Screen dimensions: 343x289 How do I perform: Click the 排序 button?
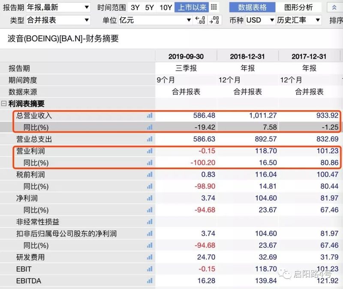[x=336, y=20]
